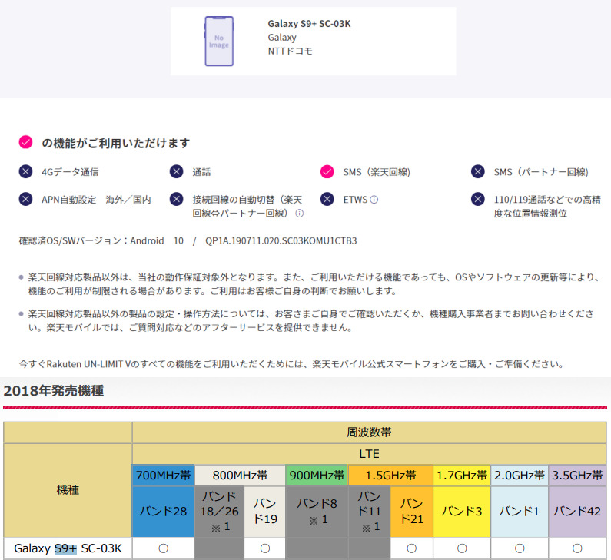Viewport: 611px width, 560px height.
Task: Click the circle under バンド42 column
Action: [x=577, y=548]
